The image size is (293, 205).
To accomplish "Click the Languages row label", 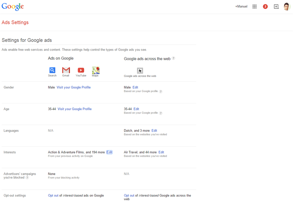I will (x=11, y=131).
